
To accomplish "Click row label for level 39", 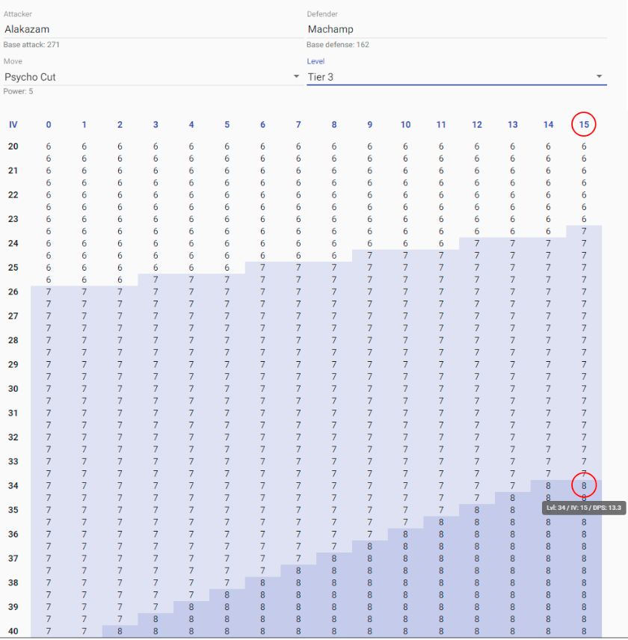I will point(13,607).
